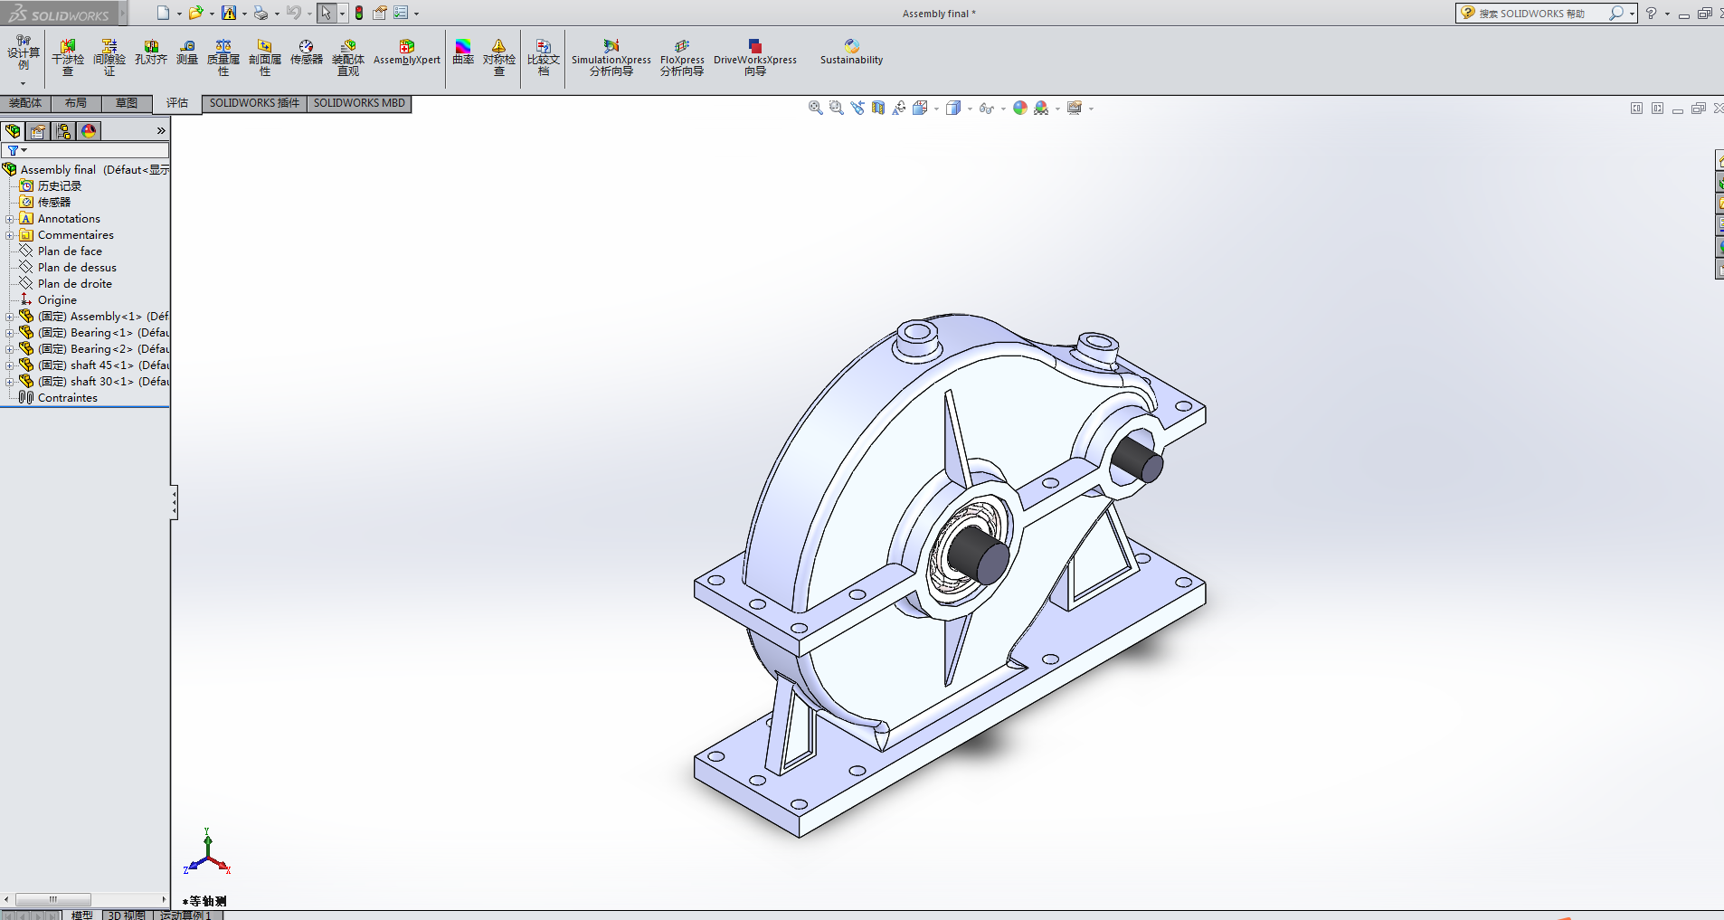Open the Section View icon in view toolbar
1724x920 pixels.
(878, 108)
